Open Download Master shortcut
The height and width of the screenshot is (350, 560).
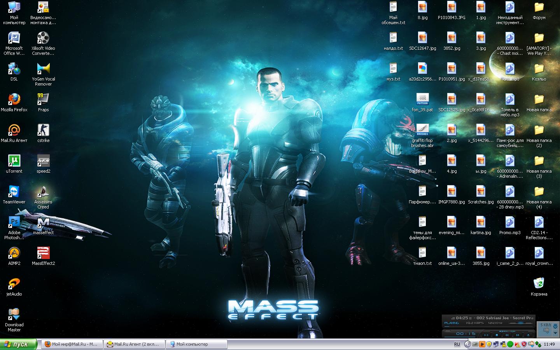[x=14, y=320]
